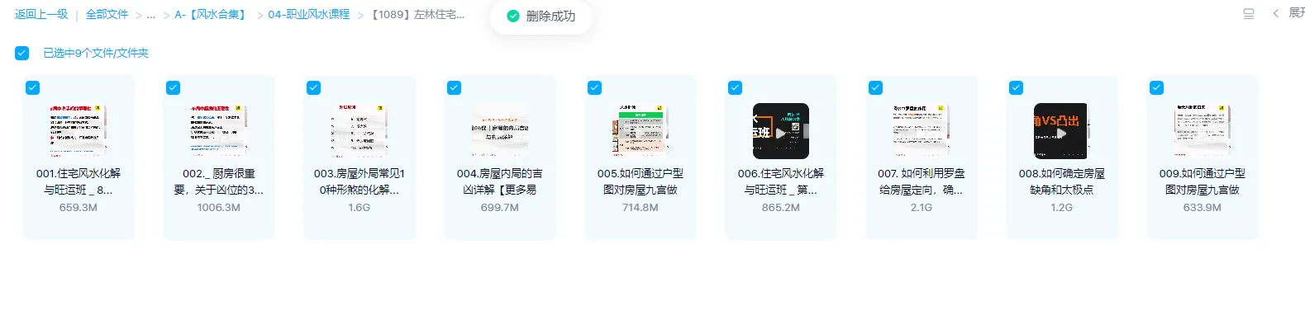Open thumbnail of the 714.8M video
The image size is (1305, 329).
point(641,131)
